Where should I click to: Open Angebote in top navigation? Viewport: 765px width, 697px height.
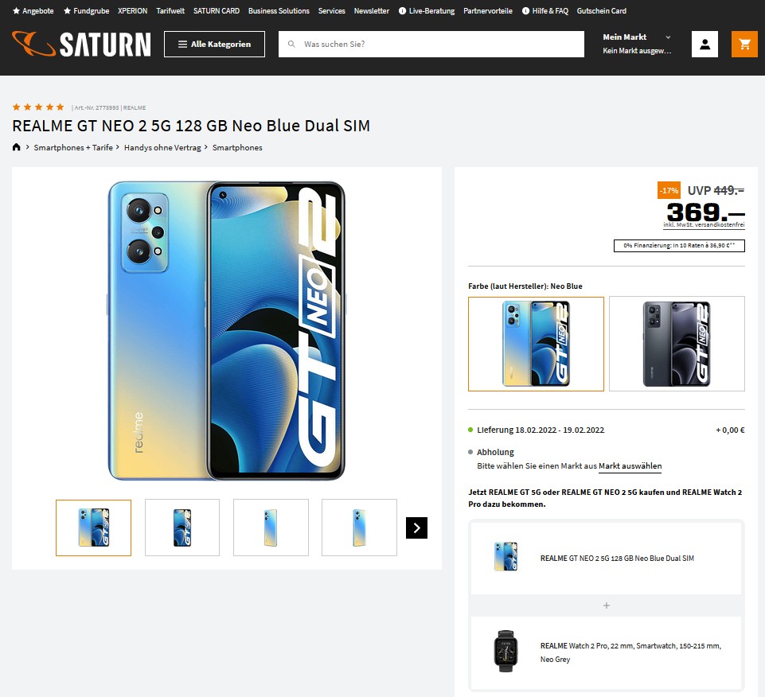[33, 11]
